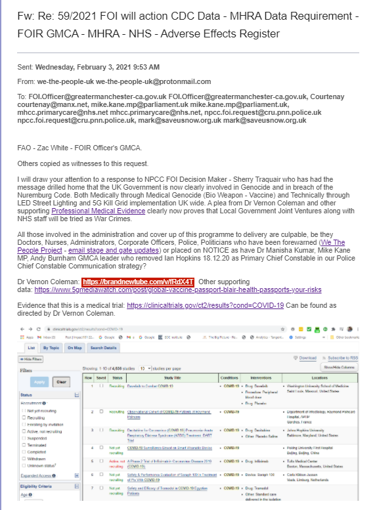
Task: Click the browser profile avatar icon
Action: (x=350, y=329)
